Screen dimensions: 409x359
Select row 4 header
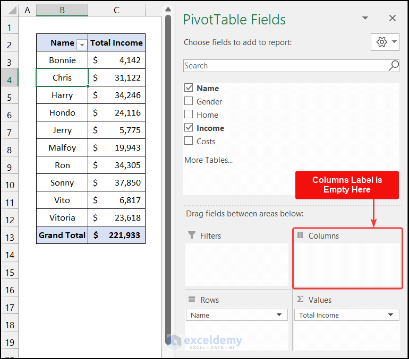coord(10,77)
